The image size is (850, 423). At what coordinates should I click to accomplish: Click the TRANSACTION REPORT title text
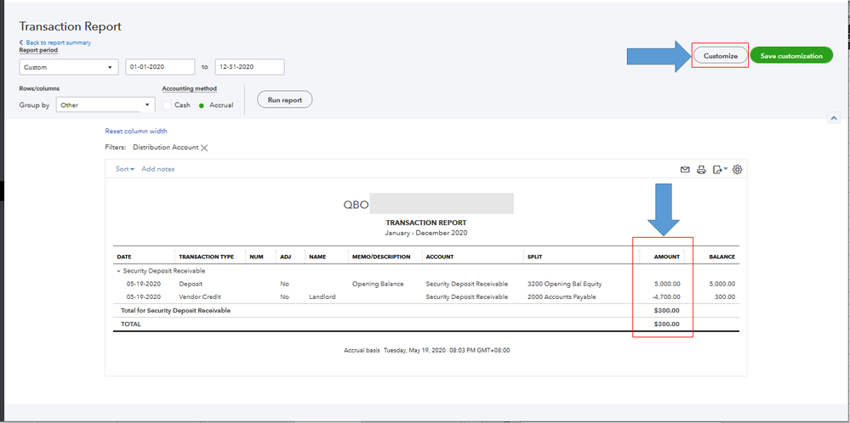426,223
